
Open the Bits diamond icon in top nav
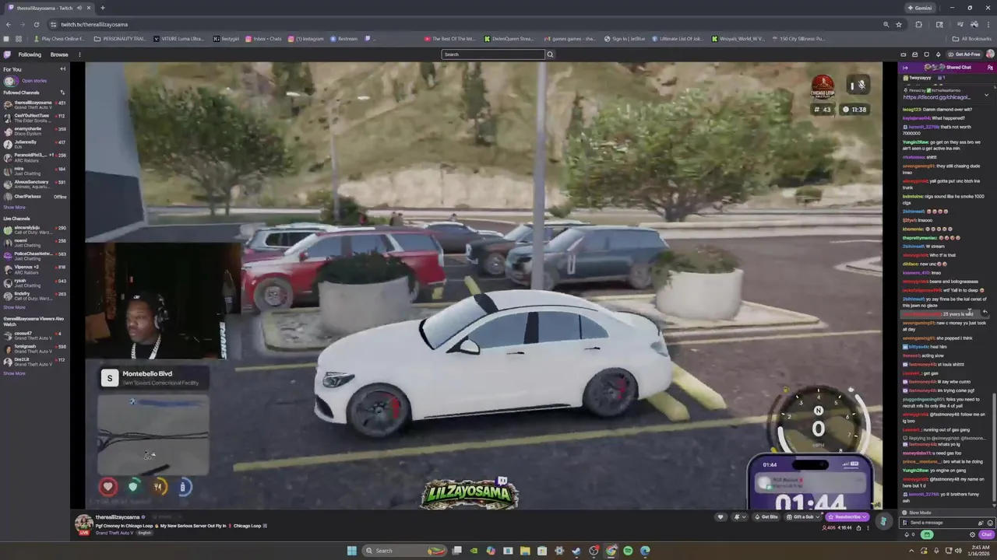click(x=939, y=54)
